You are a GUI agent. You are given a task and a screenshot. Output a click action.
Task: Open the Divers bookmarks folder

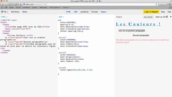tap(66, 8)
